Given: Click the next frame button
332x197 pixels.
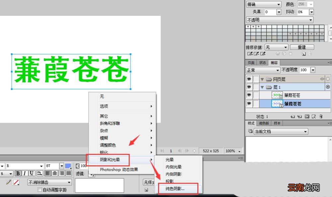Looking at the screenshot, I should pyautogui.click(x=187, y=151).
